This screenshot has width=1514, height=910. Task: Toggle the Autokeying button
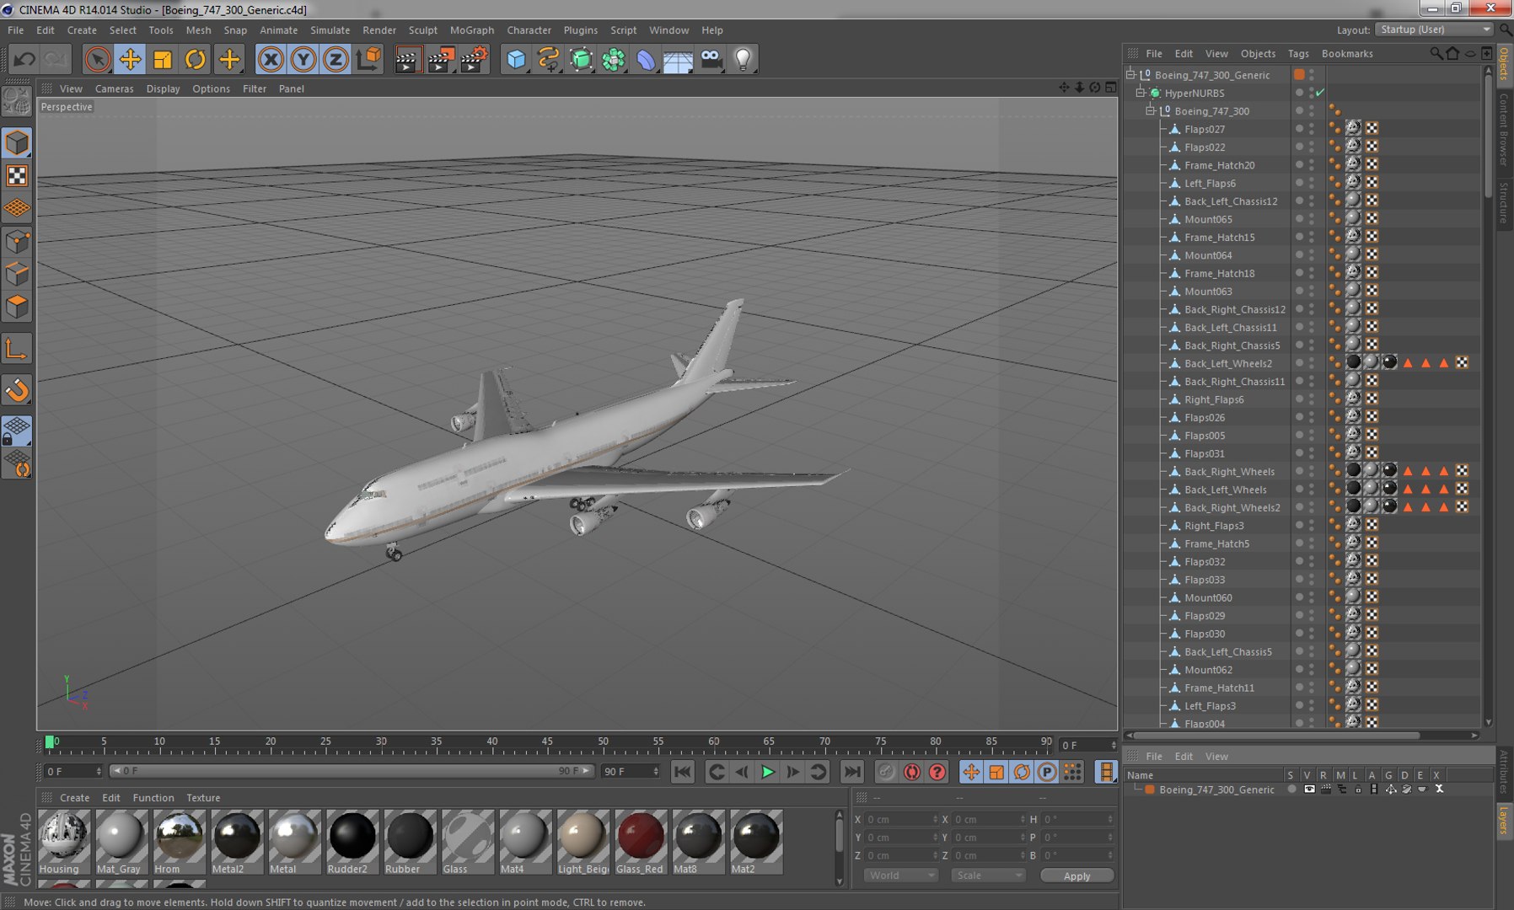[911, 772]
